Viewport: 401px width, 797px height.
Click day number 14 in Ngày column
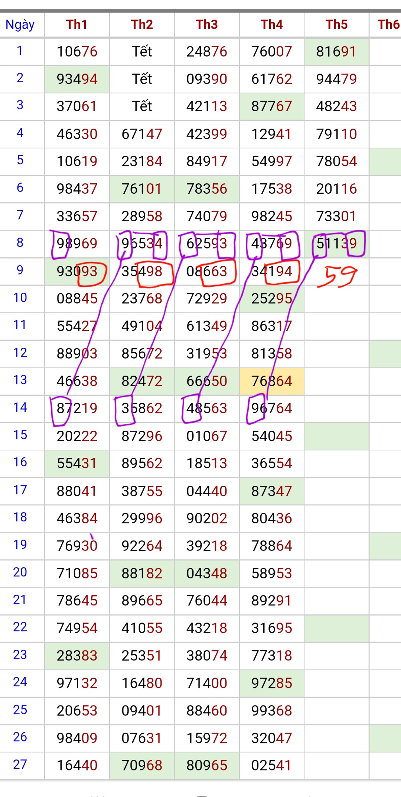click(20, 408)
